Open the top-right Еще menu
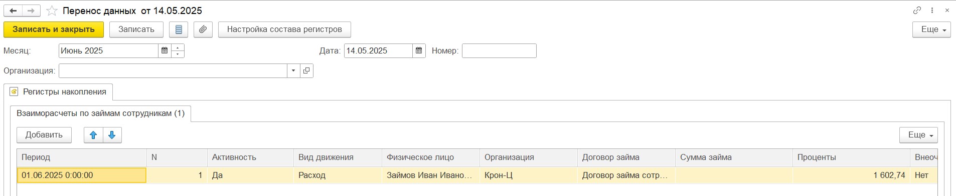The image size is (956, 196). [931, 29]
